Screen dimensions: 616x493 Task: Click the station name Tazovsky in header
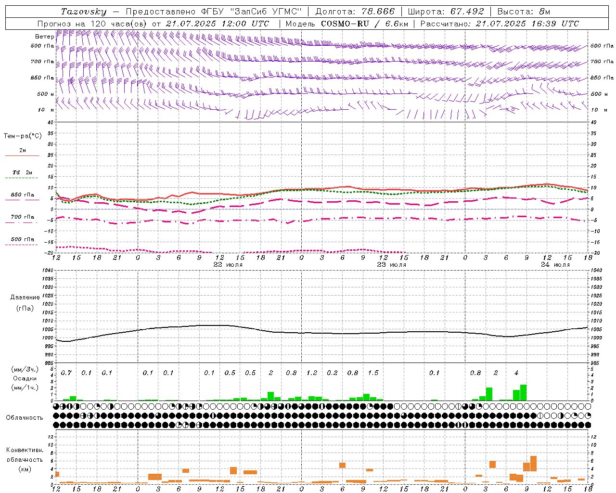84,12
